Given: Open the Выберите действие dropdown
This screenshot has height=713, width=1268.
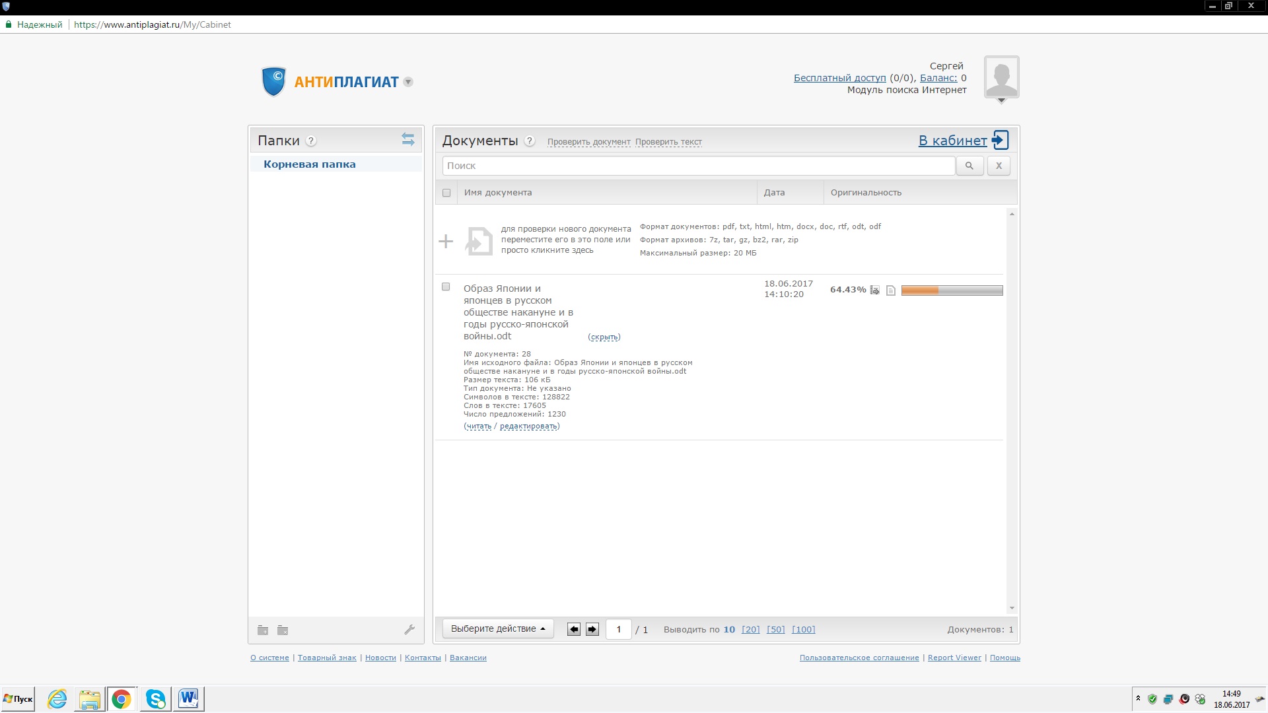Looking at the screenshot, I should [497, 628].
